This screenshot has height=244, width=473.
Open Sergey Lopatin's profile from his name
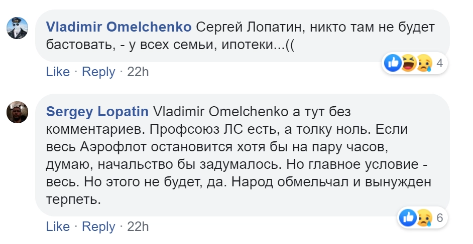pyautogui.click(x=96, y=110)
